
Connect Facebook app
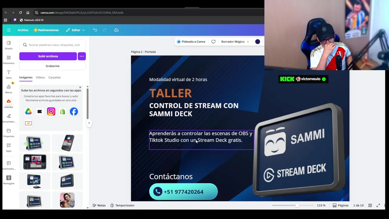(x=74, y=112)
